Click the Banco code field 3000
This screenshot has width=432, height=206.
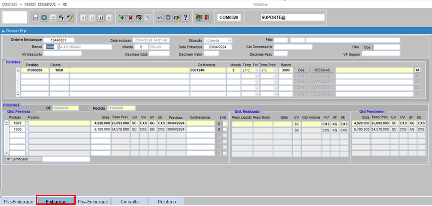(x=51, y=47)
